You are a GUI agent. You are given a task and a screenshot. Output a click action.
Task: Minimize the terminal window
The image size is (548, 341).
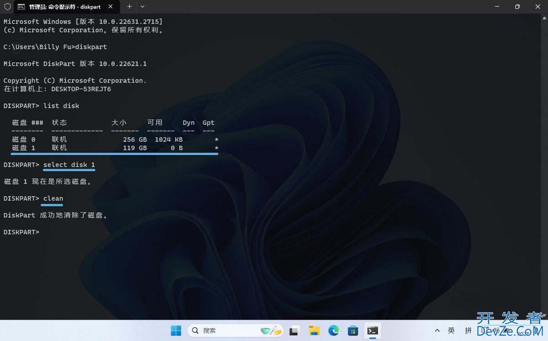(496, 6)
